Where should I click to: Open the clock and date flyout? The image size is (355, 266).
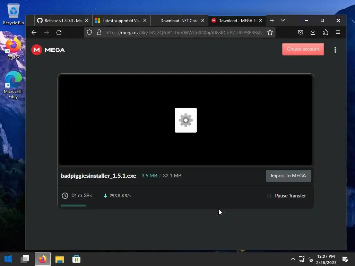(x=326, y=259)
